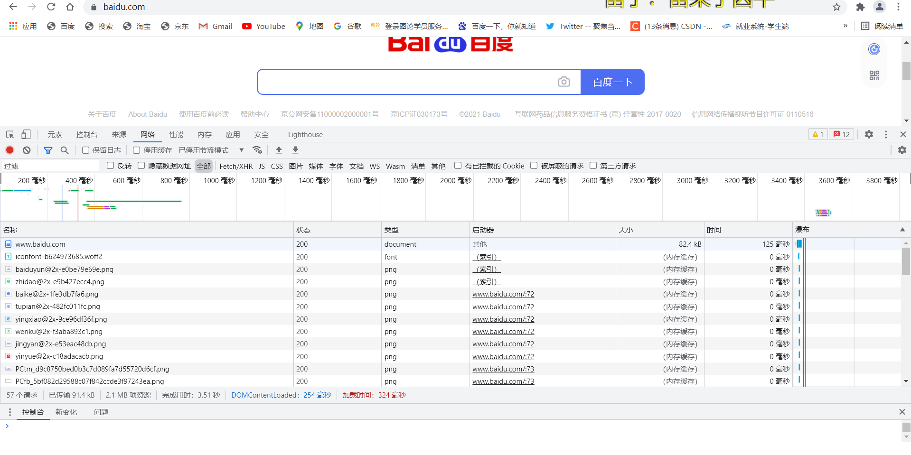
Task: Filter requests by Fetch/XHR
Action: [x=236, y=166]
